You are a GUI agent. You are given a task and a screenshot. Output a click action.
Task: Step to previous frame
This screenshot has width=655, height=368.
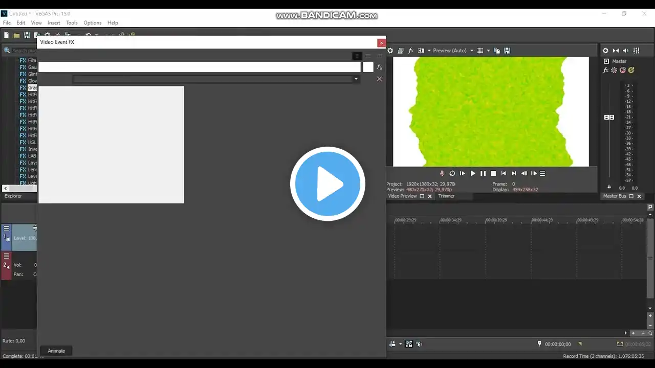[x=524, y=173]
